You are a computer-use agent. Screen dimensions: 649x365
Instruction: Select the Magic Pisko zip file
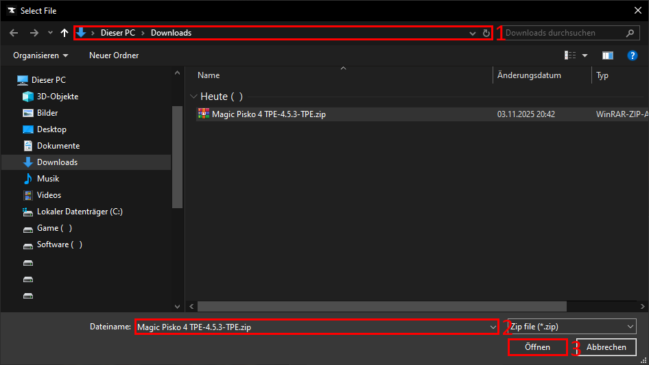pos(268,114)
